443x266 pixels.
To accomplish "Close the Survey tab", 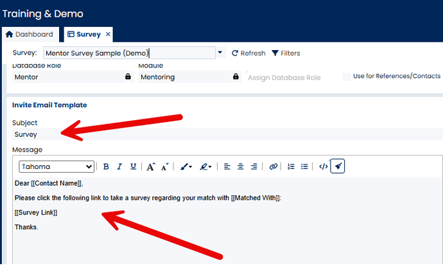I will (x=108, y=34).
